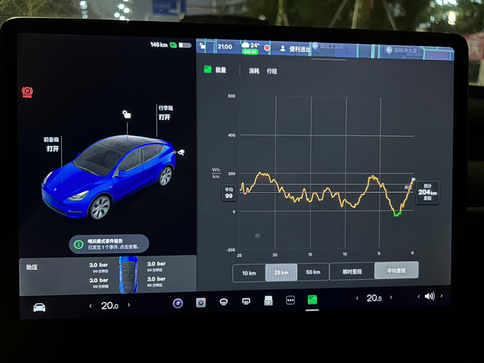Tap the speaker volume icon
484x363 pixels.
[430, 296]
